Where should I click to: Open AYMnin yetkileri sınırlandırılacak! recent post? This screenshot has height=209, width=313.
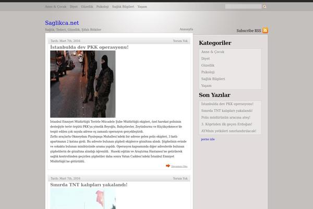[x=228, y=131]
